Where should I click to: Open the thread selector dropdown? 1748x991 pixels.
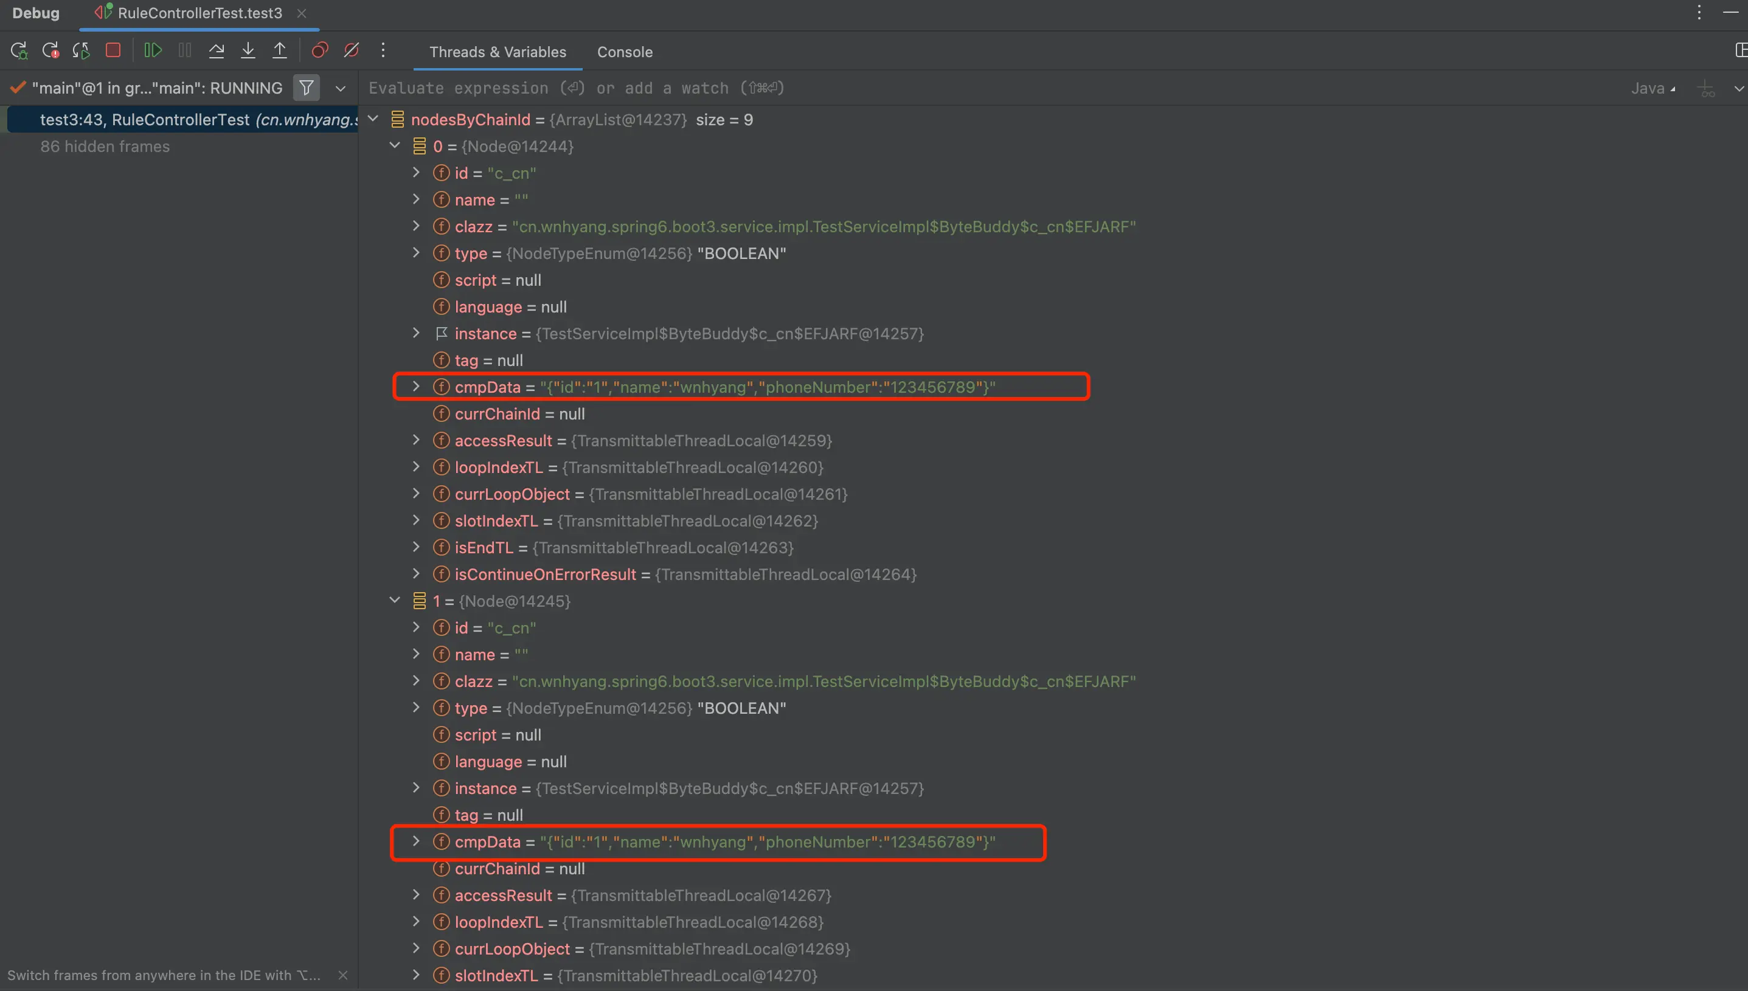(341, 89)
